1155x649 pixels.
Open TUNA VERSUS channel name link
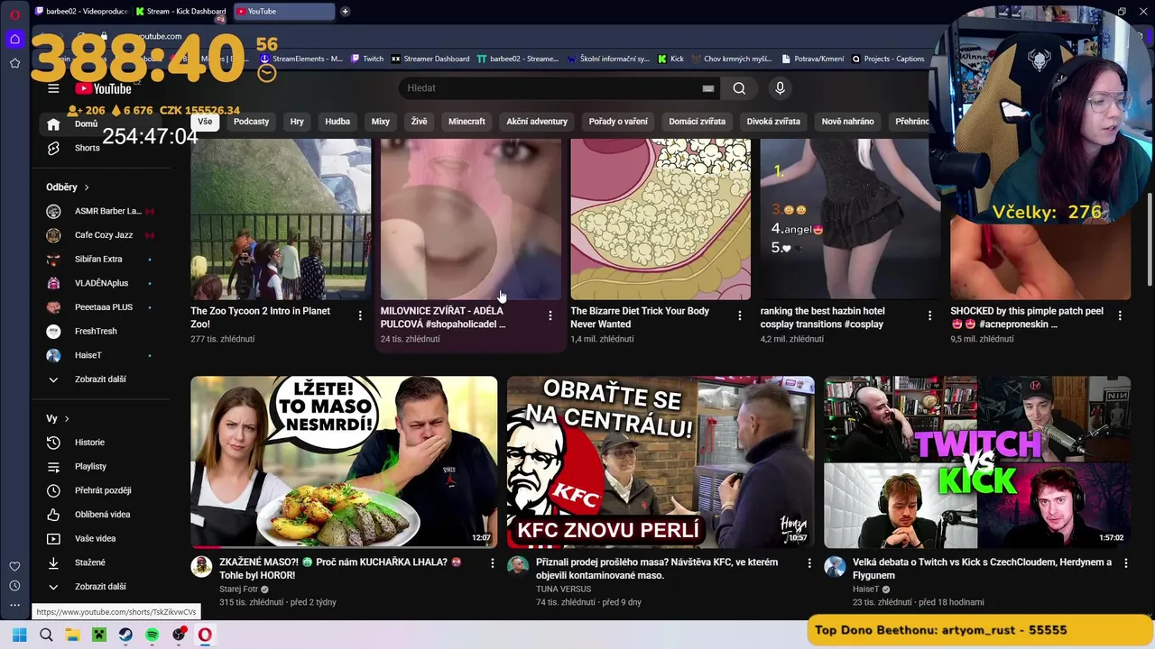click(563, 589)
